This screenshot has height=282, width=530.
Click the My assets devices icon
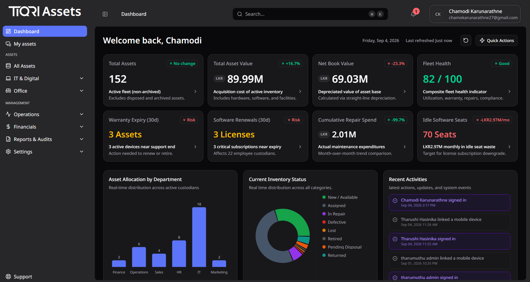coord(8,44)
